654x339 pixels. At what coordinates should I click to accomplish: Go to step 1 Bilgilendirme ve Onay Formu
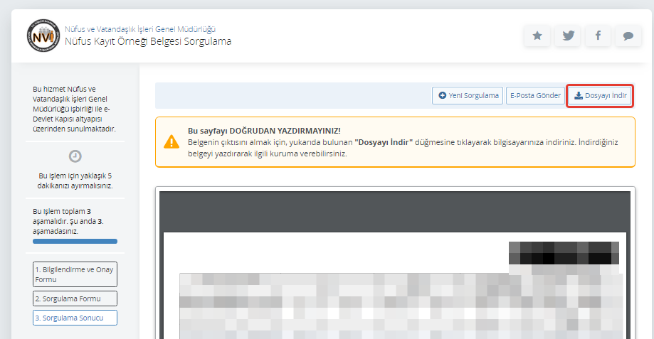tap(75, 274)
